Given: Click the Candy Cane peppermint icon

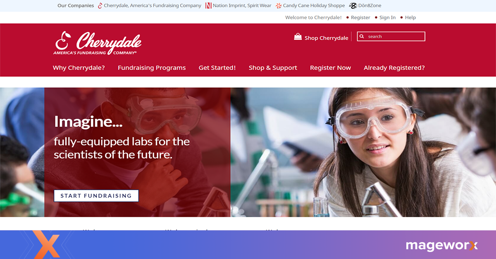Looking at the screenshot, I should point(279,6).
